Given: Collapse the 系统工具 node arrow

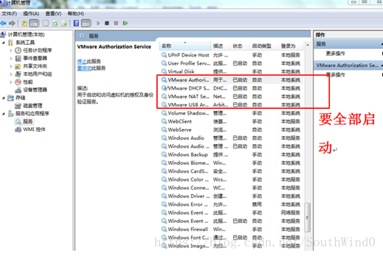Looking at the screenshot, I should [x=3, y=43].
